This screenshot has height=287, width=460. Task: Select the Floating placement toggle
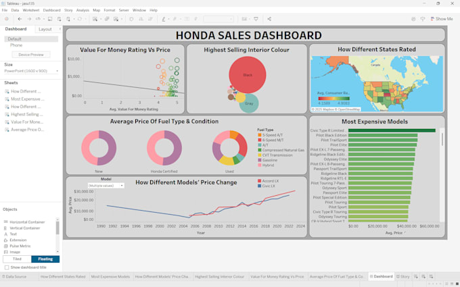click(45, 259)
